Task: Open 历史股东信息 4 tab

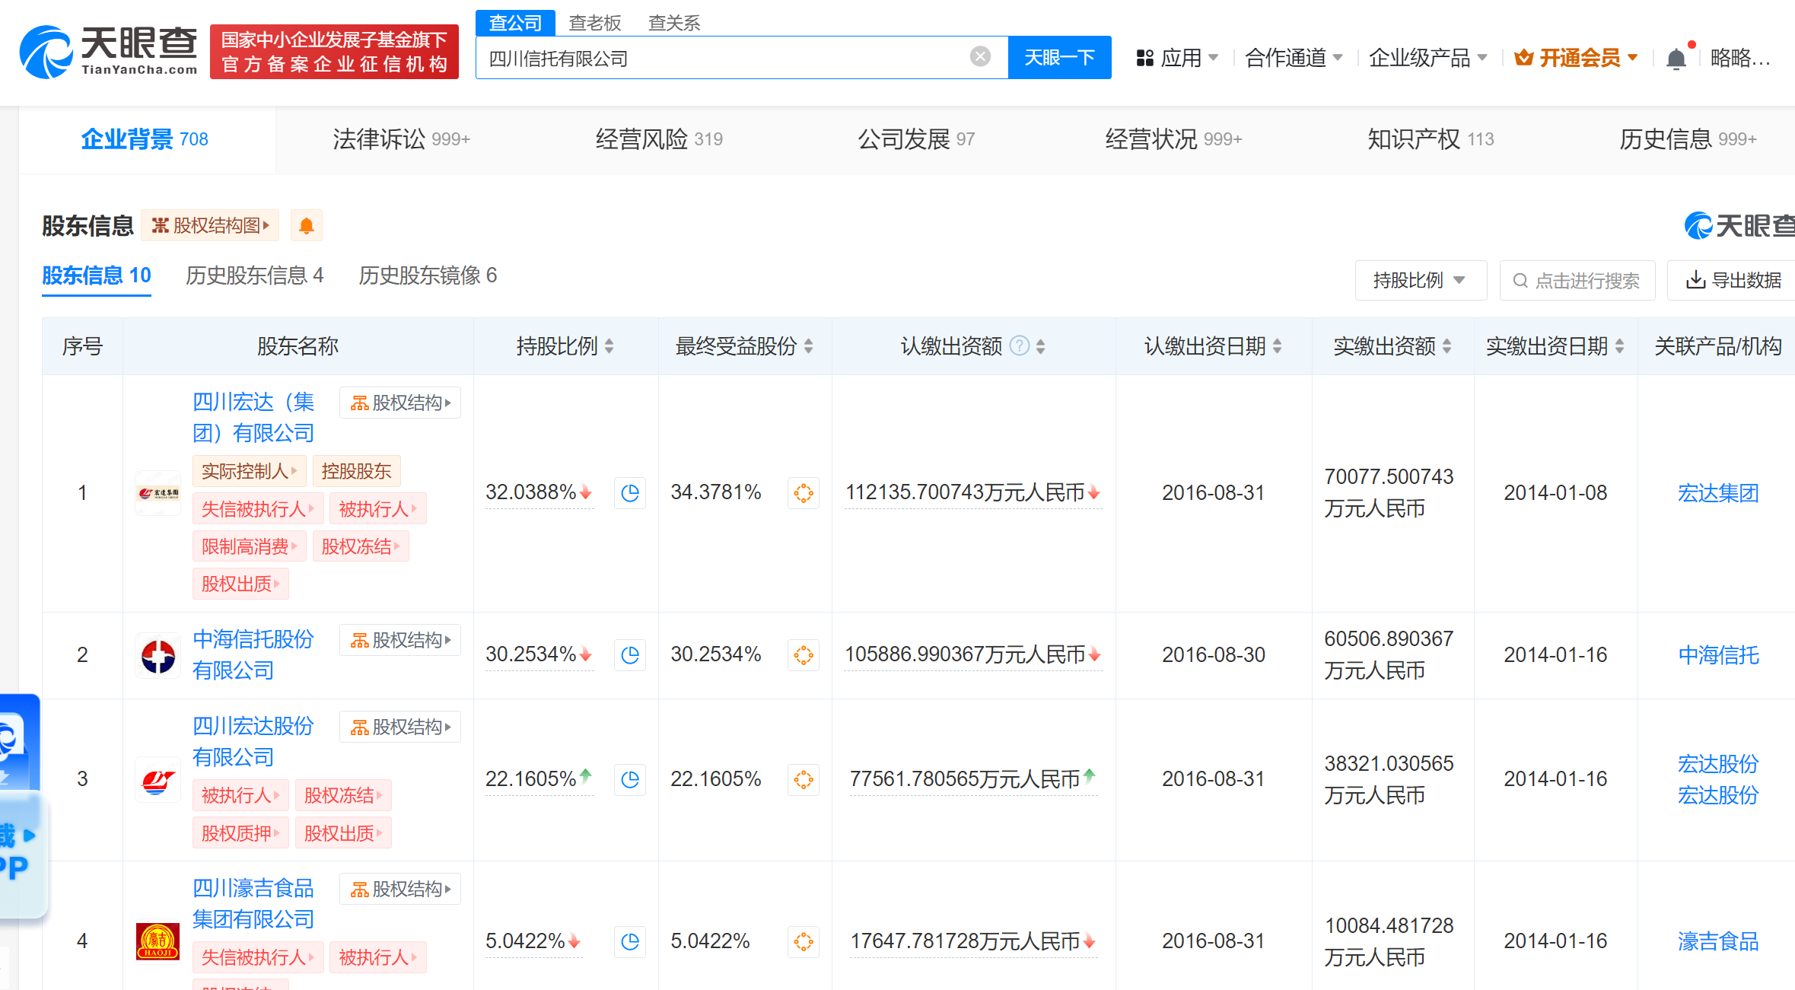Action: (254, 275)
